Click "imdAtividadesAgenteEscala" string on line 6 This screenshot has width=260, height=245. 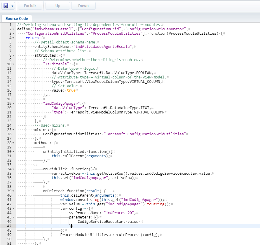103,47
